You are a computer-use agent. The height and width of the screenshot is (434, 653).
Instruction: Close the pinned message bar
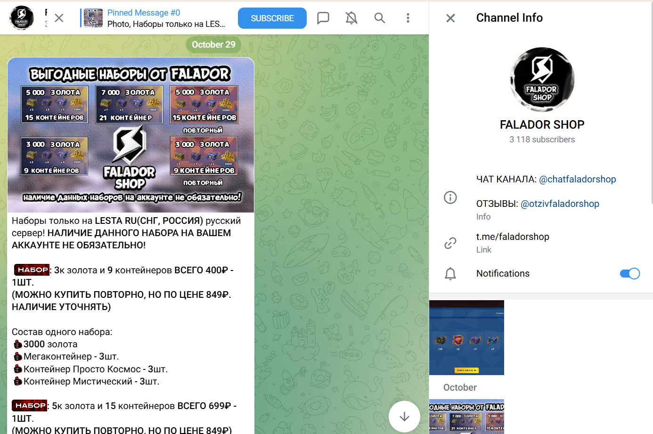59,18
